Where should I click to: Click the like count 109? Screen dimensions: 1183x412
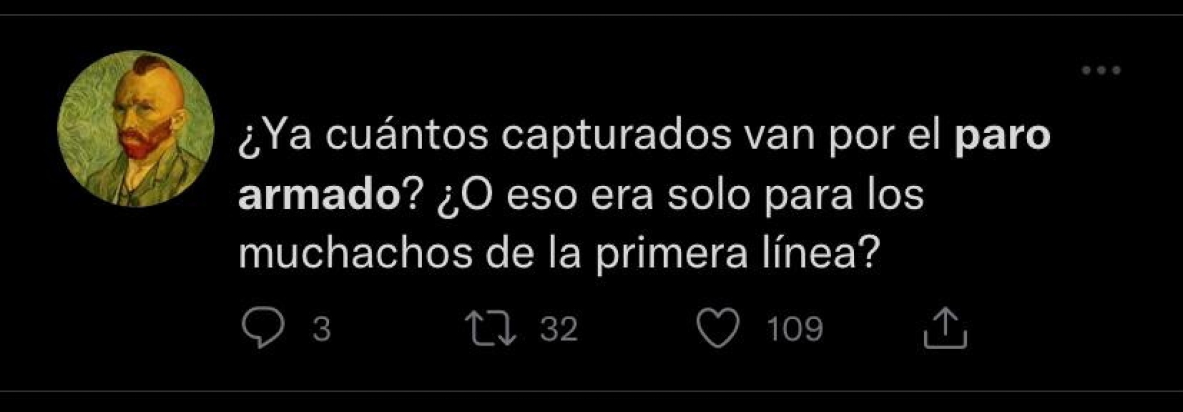tap(795, 329)
